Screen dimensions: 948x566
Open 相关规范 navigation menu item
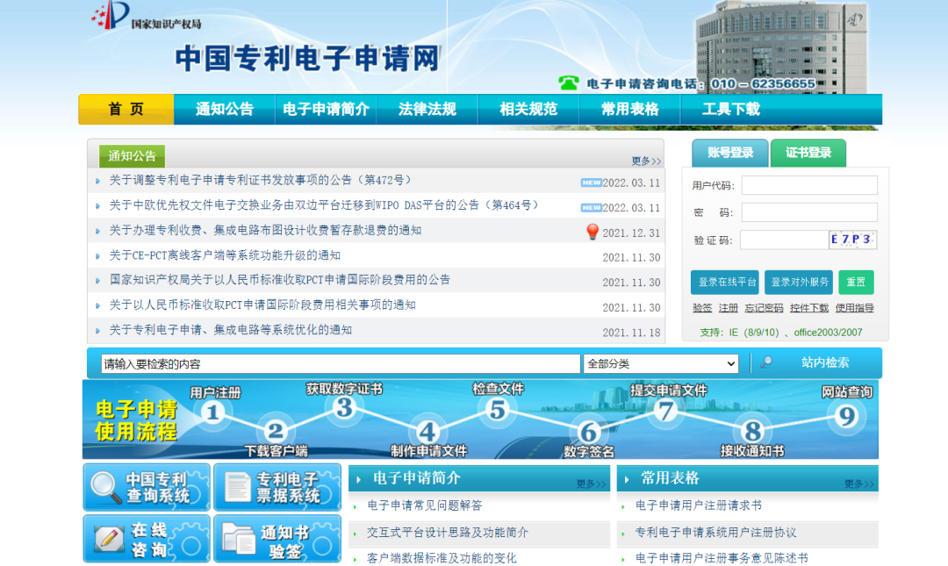tap(528, 110)
